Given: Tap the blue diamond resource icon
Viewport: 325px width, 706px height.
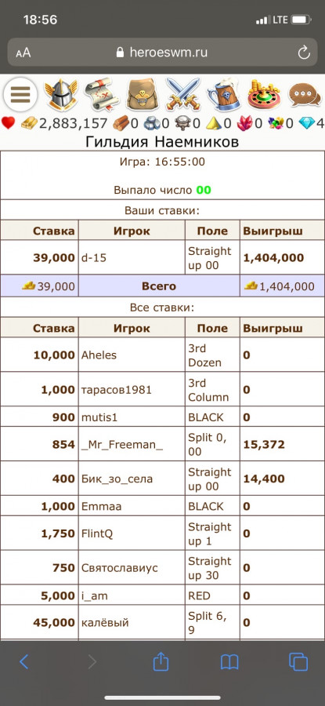Looking at the screenshot, I should [307, 123].
